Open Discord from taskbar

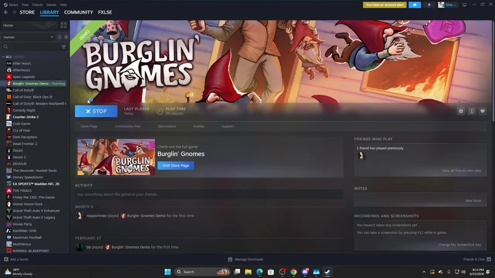(x=305, y=272)
